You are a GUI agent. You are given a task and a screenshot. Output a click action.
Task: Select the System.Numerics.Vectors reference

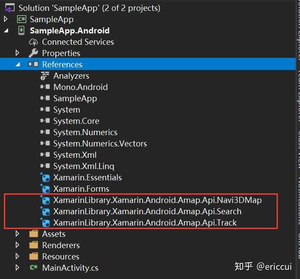point(100,144)
